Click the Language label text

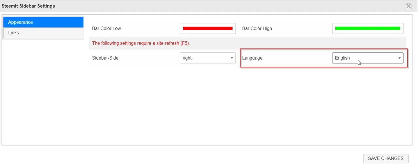(x=252, y=58)
